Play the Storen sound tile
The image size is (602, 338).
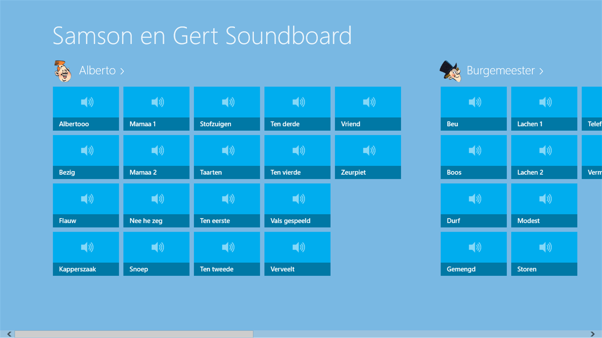point(544,254)
